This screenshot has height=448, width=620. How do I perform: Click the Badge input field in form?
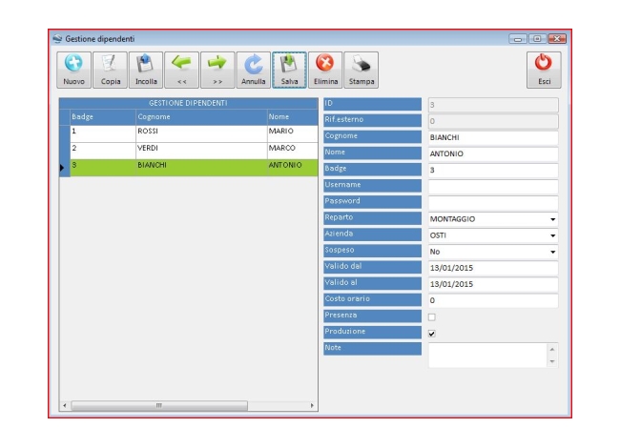[493, 170]
